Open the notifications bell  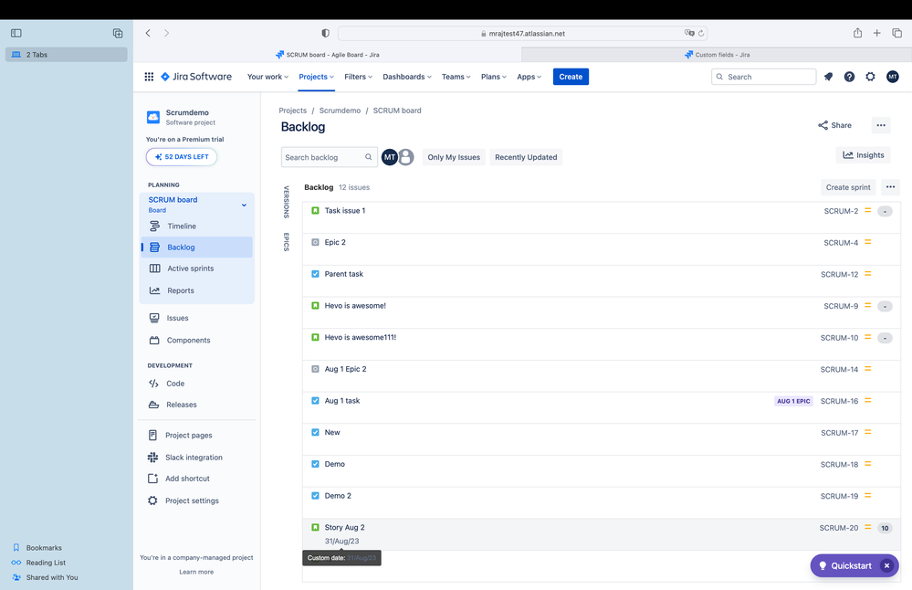point(828,77)
